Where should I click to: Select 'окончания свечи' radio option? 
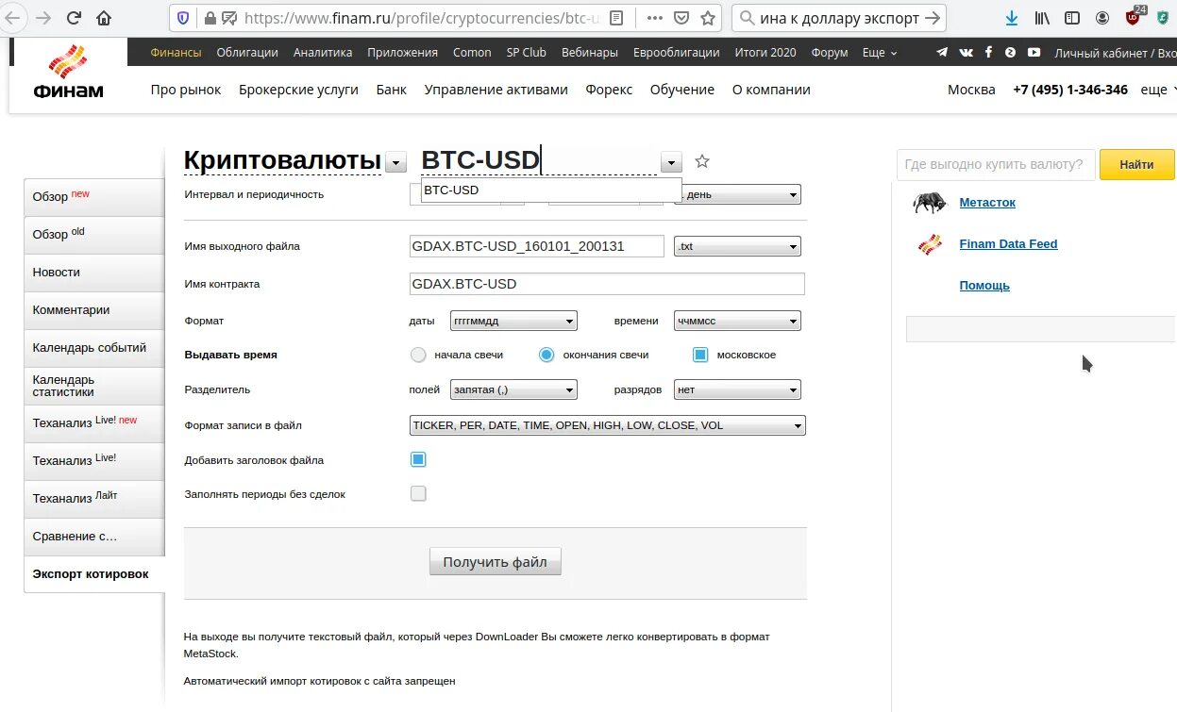546,355
